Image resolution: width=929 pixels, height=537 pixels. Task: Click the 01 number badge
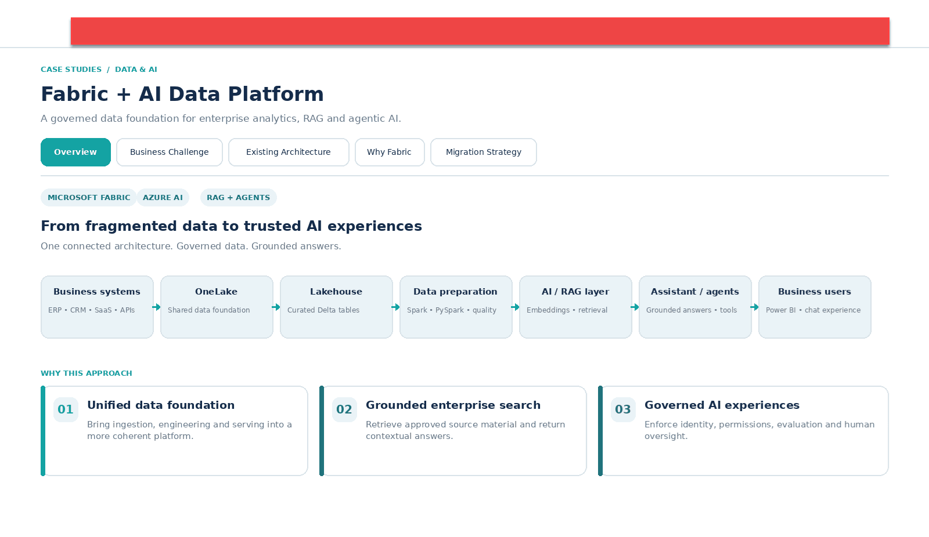tap(66, 409)
